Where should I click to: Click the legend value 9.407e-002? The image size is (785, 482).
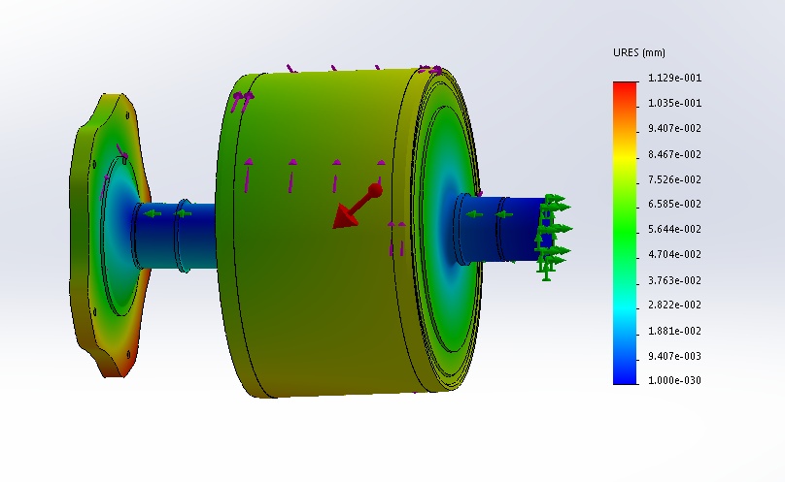674,128
